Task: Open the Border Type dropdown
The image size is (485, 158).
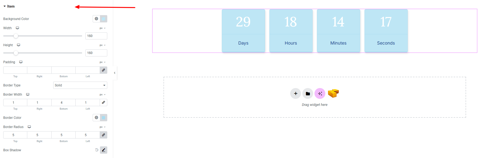Action: [x=80, y=85]
